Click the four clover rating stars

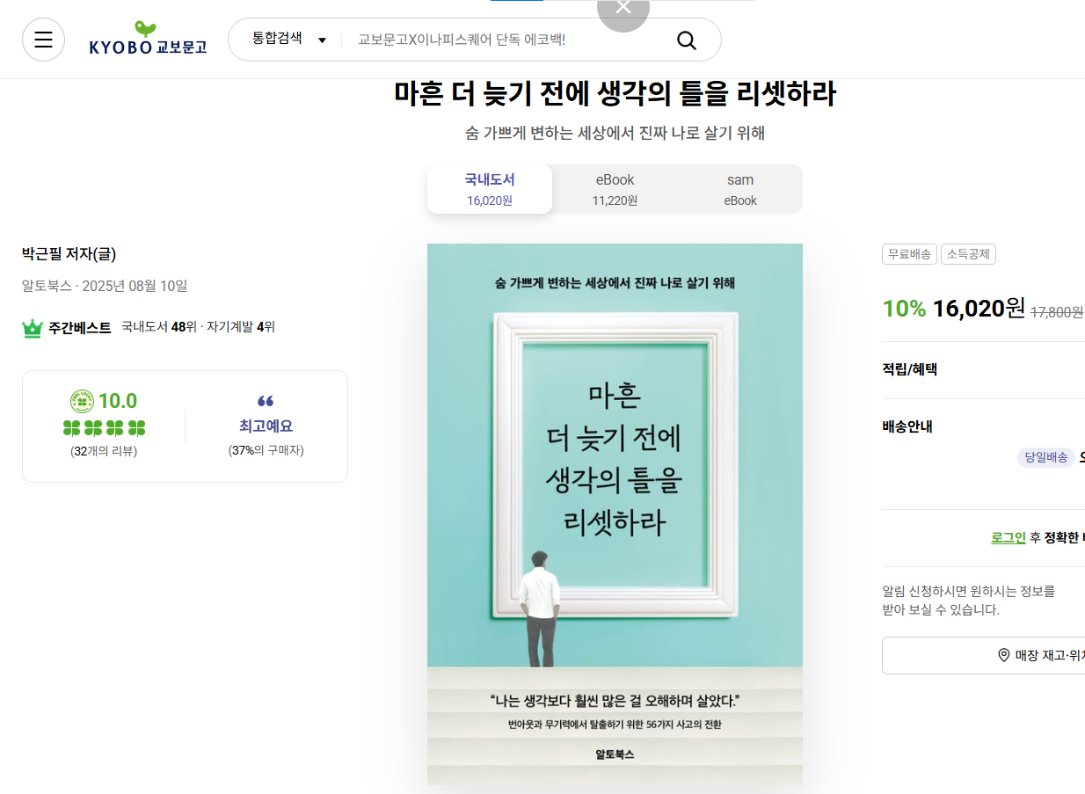coord(105,428)
